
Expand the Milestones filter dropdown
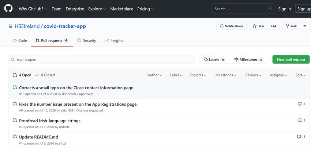(x=225, y=75)
